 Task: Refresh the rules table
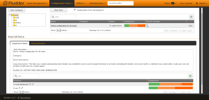pyautogui.click(x=191, y=17)
